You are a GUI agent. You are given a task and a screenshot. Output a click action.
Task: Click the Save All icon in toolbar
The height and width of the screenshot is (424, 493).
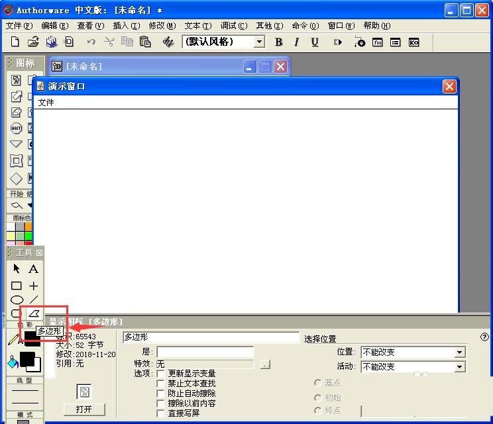tap(51, 42)
